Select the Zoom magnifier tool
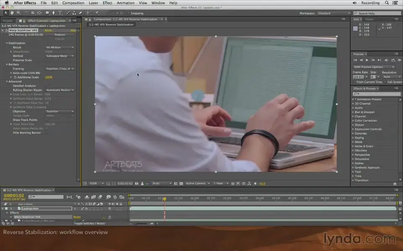 pos(18,13)
